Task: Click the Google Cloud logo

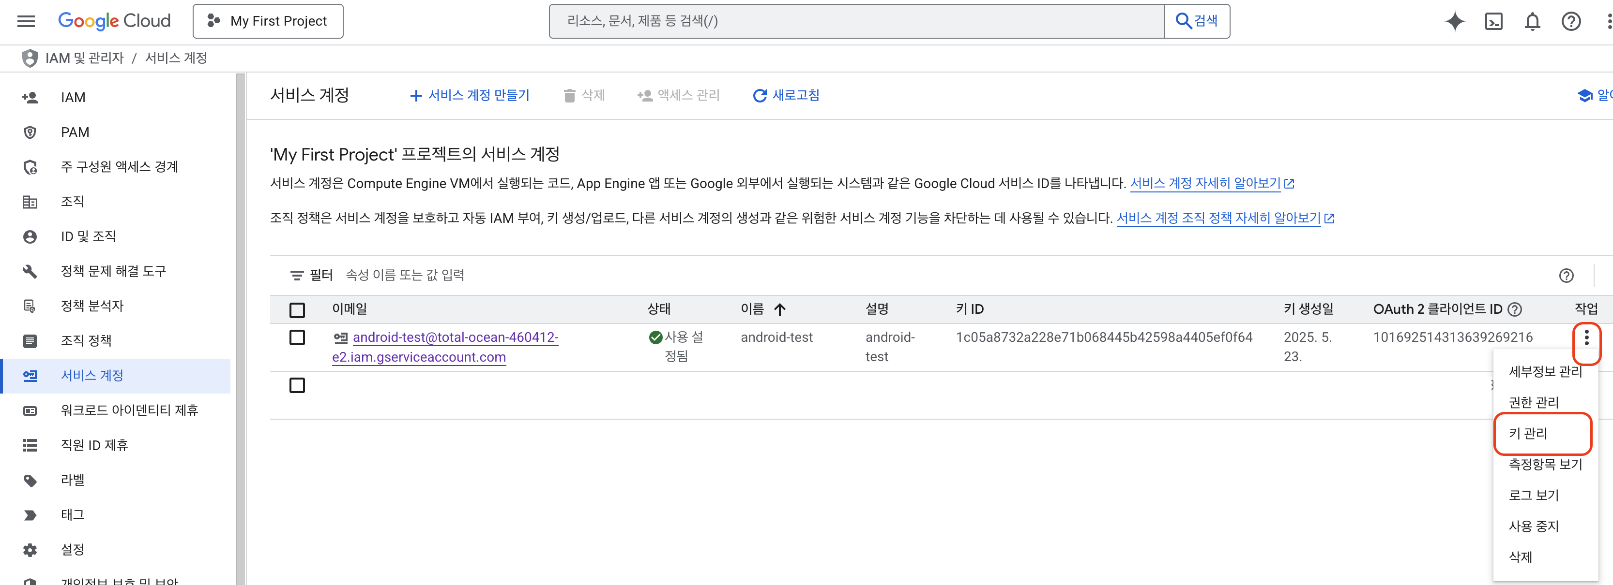Action: 114,21
